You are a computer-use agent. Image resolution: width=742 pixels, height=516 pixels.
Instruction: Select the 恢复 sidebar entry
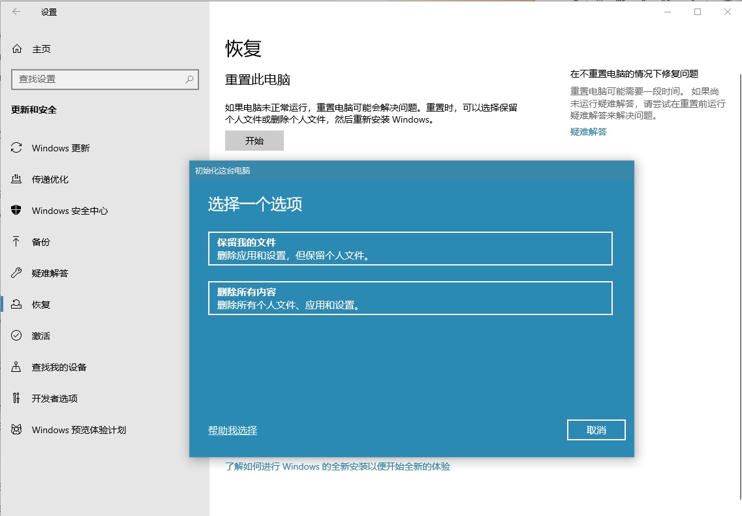(39, 304)
